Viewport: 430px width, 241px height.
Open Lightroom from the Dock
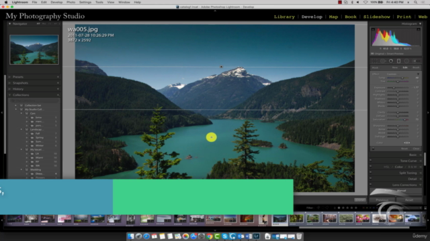(257, 236)
